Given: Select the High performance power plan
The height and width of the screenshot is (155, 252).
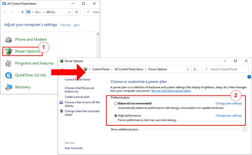Looking at the screenshot, I should 116,116.
